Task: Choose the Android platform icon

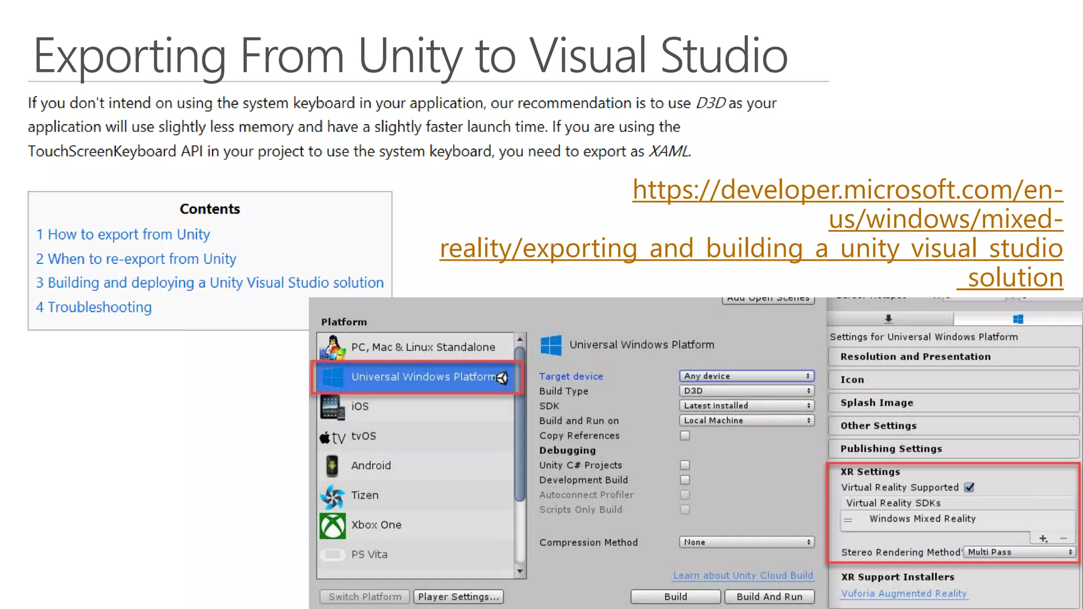Action: (332, 466)
